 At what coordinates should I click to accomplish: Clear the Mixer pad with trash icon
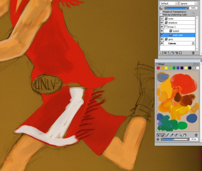[196, 135]
